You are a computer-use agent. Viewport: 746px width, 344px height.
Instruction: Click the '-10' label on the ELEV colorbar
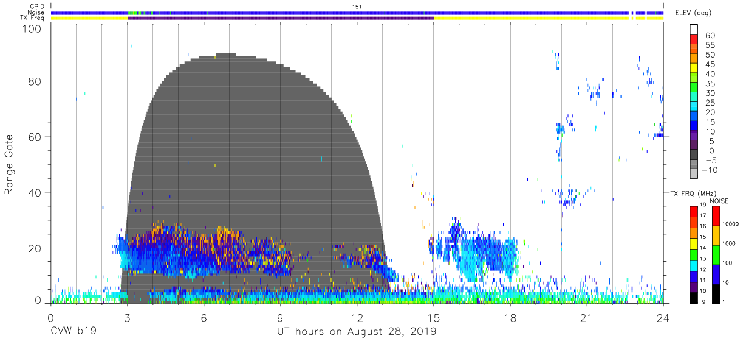(x=710, y=170)
